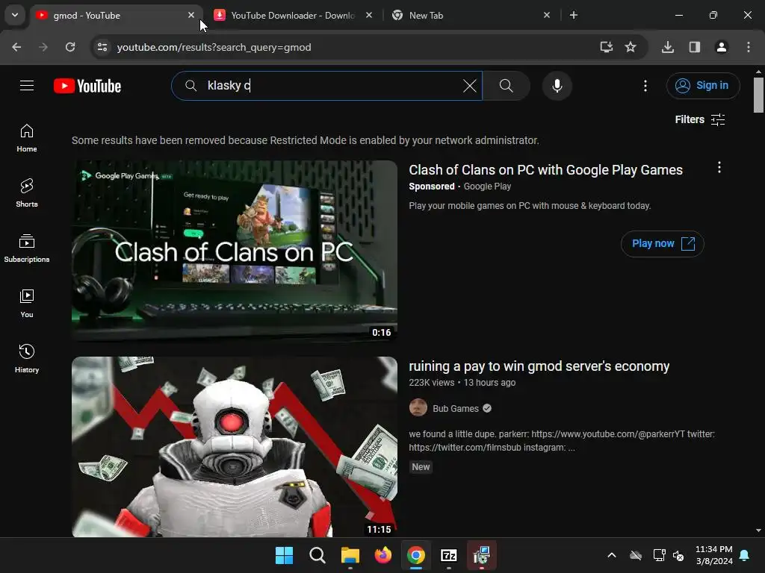Click Play now button
This screenshot has width=765, height=573.
662,244
